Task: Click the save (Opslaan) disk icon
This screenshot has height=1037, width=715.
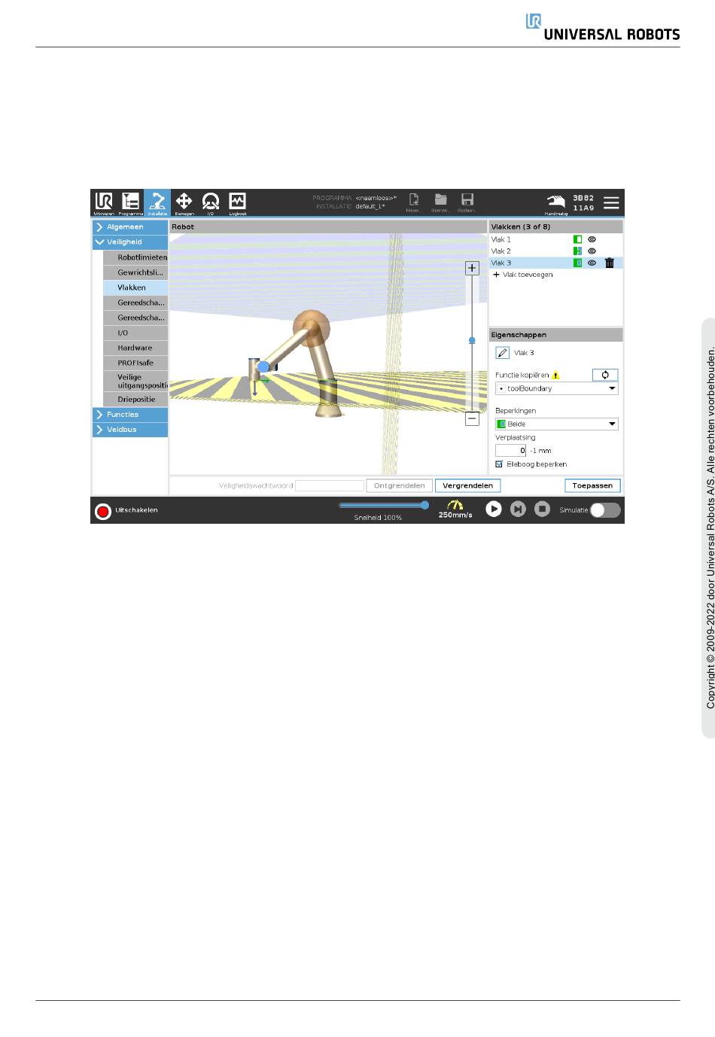Action: pos(467,202)
